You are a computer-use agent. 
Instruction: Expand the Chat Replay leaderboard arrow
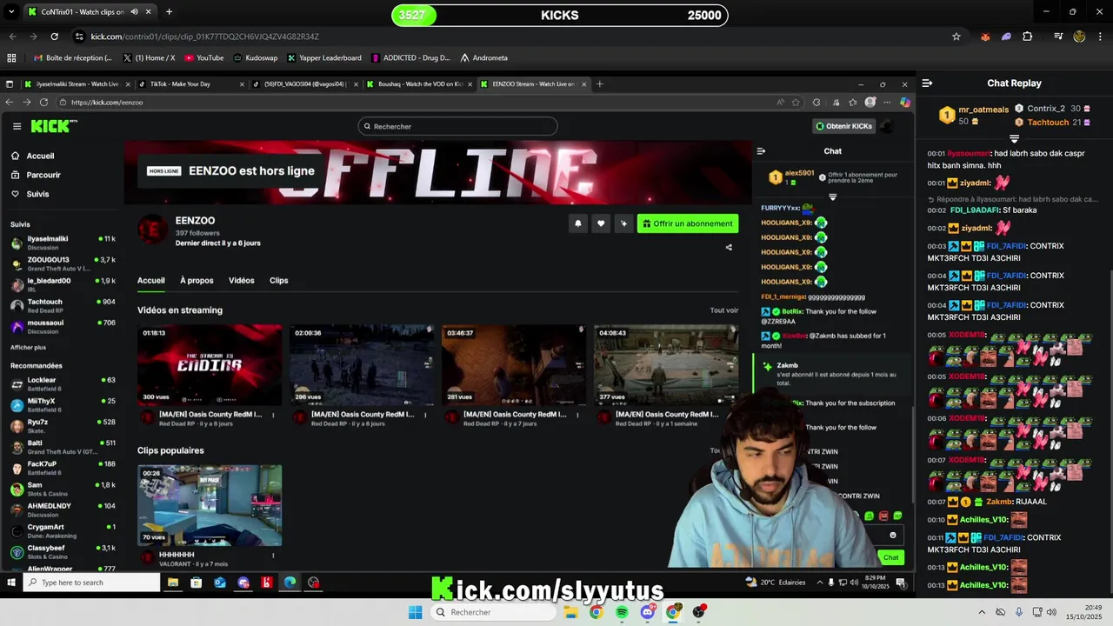click(x=1014, y=139)
